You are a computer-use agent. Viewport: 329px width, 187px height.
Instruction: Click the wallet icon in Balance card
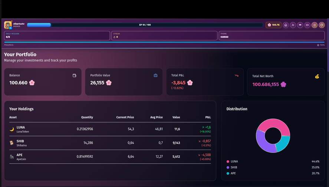(75, 75)
